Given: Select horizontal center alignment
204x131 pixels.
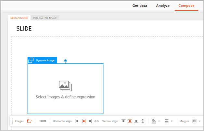Looking at the screenshot, I should (x=84, y=121).
